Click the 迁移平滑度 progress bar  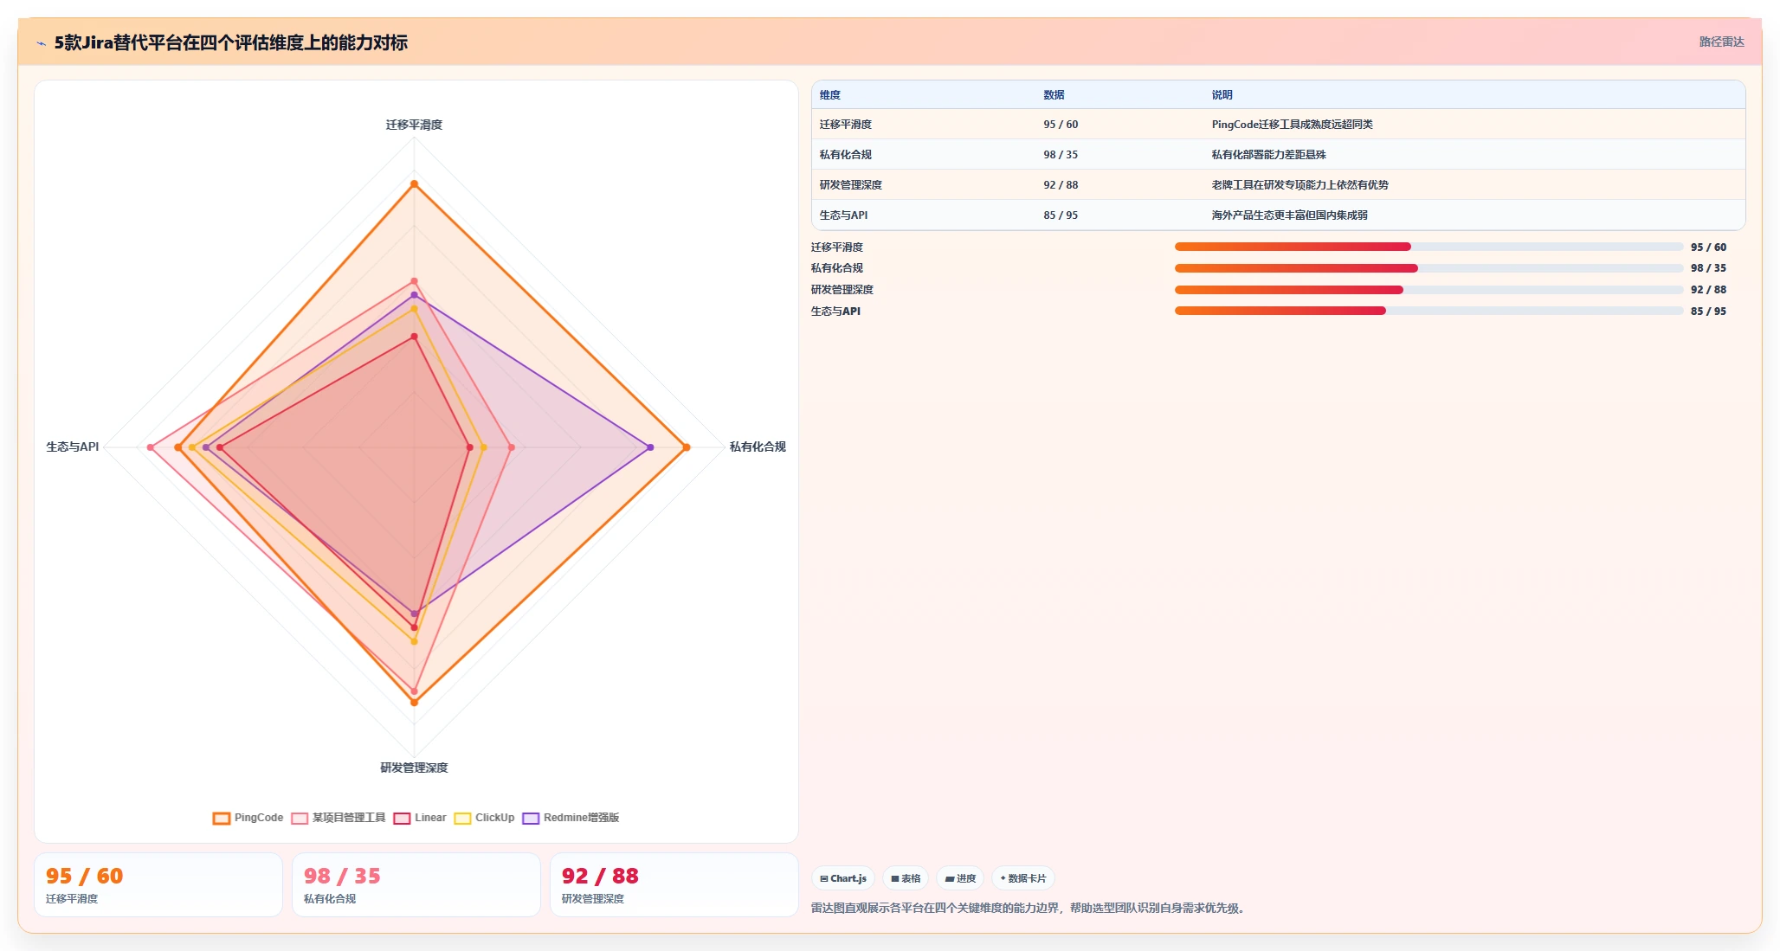click(x=1429, y=247)
